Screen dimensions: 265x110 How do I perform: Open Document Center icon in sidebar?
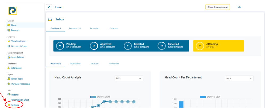(x=9, y=46)
